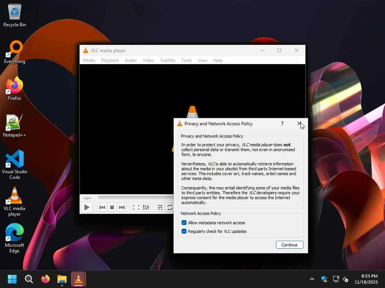This screenshot has width=385, height=288.
Task: Skip to next media in VLC
Action: [x=122, y=207]
